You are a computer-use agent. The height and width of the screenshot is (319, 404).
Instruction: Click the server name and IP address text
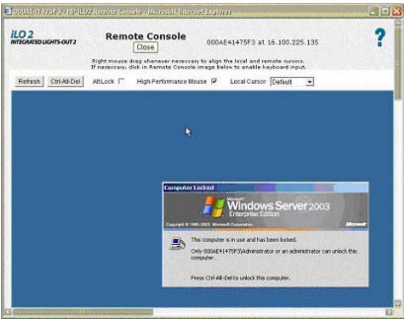pos(262,42)
